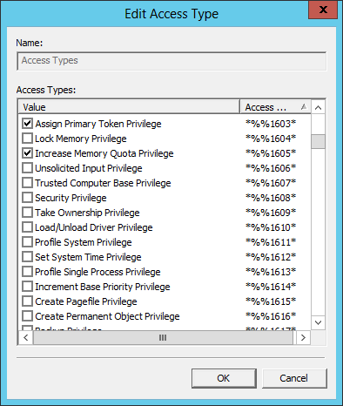Viewport: 343px width, 406px height.
Task: Tick the Unsolicited Input Privilege checkbox
Action: tap(27, 168)
